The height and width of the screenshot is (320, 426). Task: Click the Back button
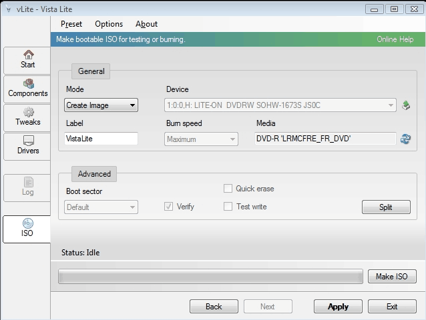pyautogui.click(x=214, y=307)
